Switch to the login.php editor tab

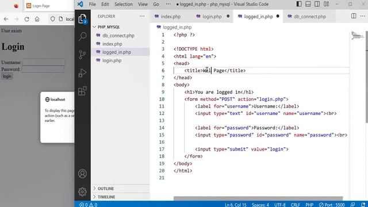click(x=212, y=17)
